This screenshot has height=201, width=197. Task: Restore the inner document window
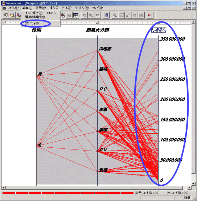[189, 8]
